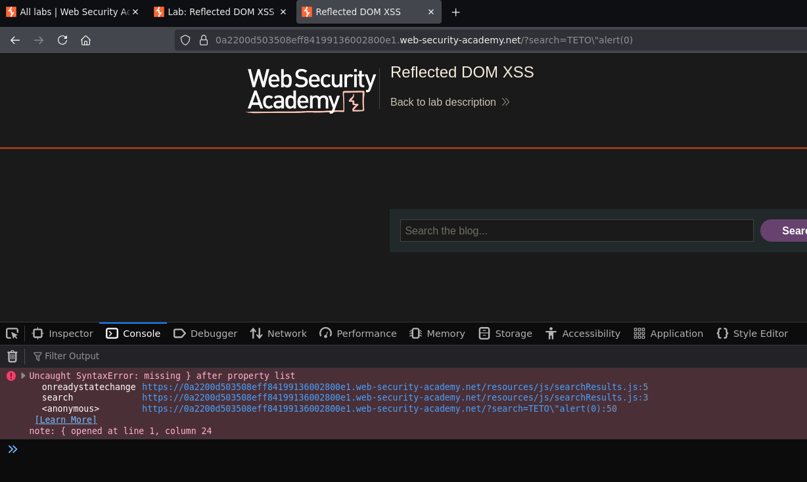Activate the element picker tool
This screenshot has width=807, height=482.
(12, 334)
